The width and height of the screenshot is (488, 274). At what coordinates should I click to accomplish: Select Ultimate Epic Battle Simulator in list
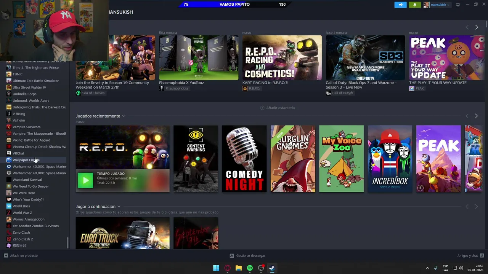click(36, 81)
